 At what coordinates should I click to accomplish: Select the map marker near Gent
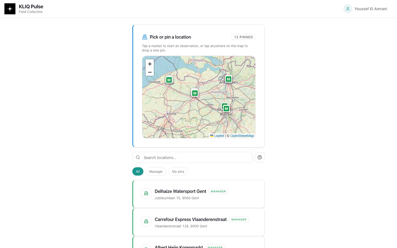pyautogui.click(x=195, y=93)
